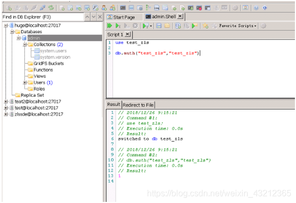Click green arrow with folder run-file icon
Screen dimensions: 296x203
[195, 26]
